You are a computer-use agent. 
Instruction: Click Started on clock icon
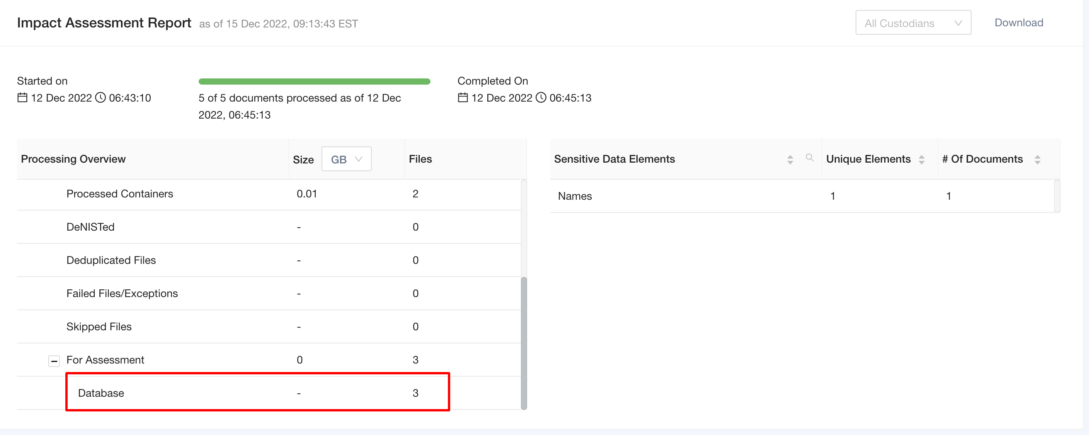pos(100,98)
